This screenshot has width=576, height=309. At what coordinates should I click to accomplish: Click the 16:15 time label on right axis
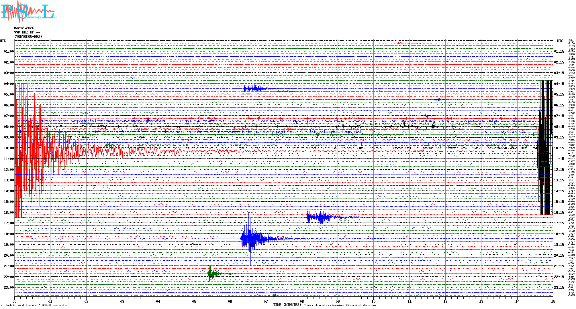559,213
